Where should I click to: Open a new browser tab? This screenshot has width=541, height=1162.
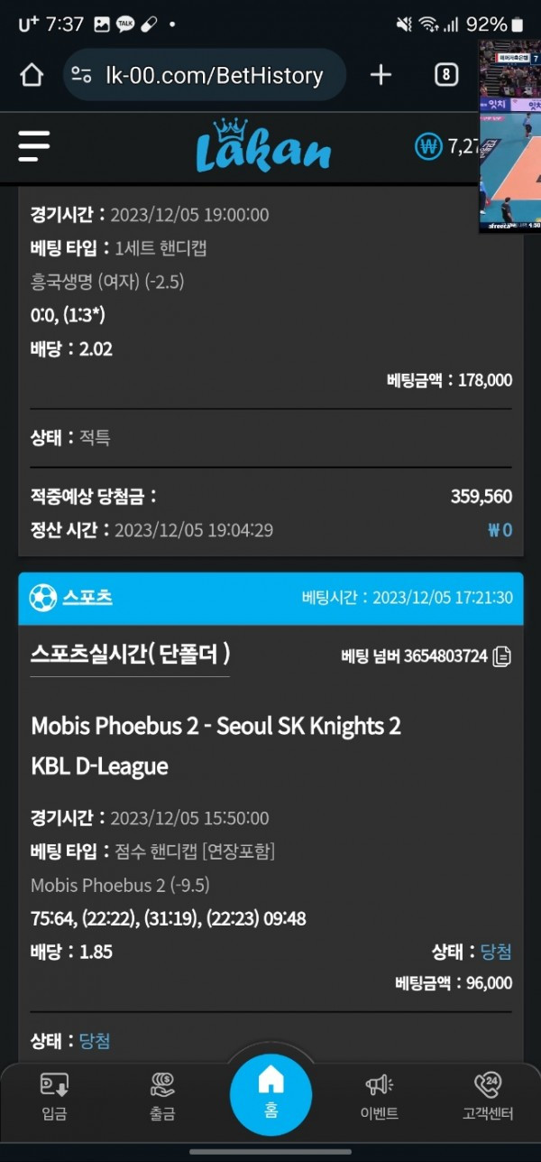[x=381, y=75]
